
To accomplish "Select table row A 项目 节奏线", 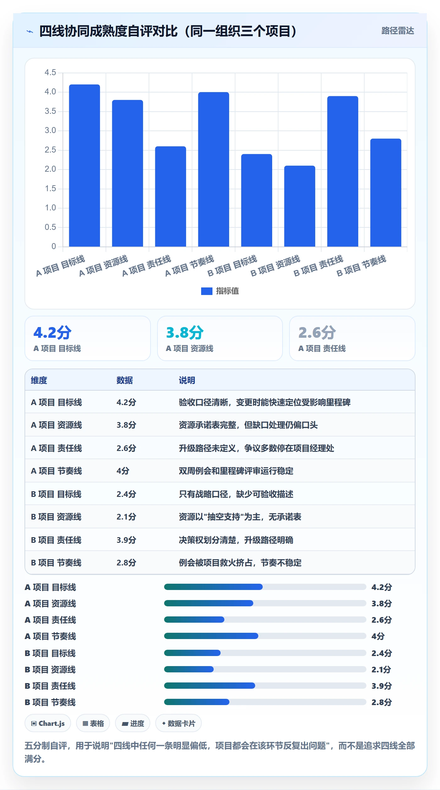I will [x=220, y=471].
